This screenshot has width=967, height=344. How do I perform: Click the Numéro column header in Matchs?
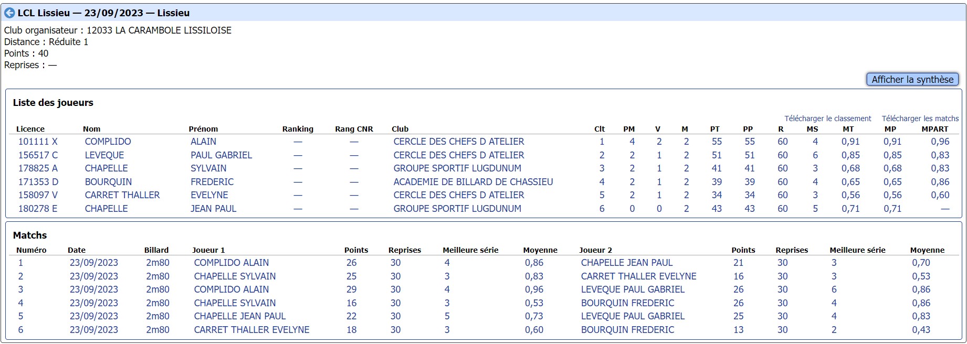coord(31,250)
